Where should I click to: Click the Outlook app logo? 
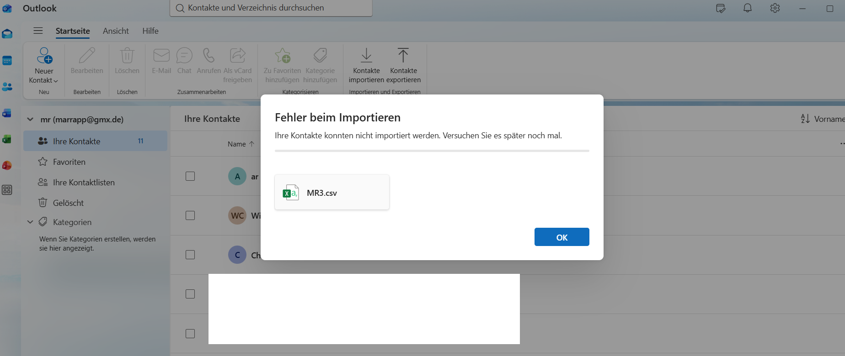coord(7,8)
